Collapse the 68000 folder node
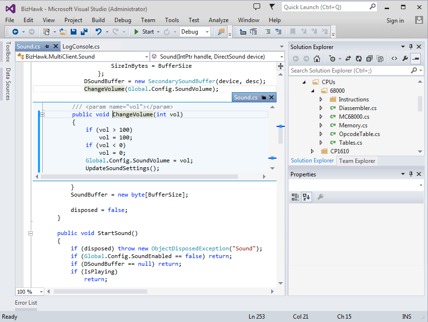This screenshot has width=428, height=322. click(313, 91)
